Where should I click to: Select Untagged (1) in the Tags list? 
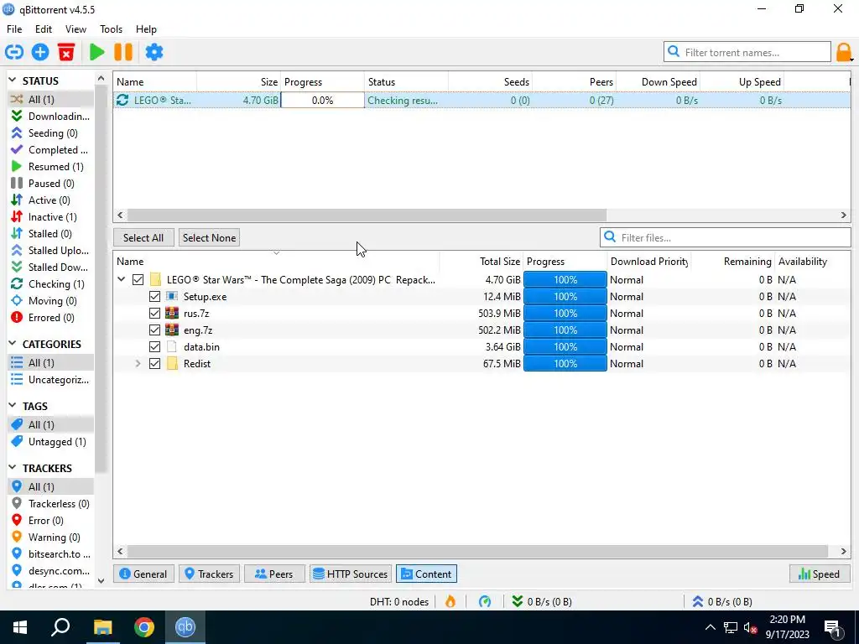click(50, 441)
